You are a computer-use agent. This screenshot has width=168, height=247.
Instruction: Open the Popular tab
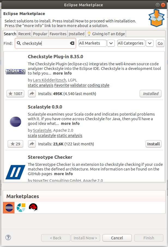(x=40, y=34)
